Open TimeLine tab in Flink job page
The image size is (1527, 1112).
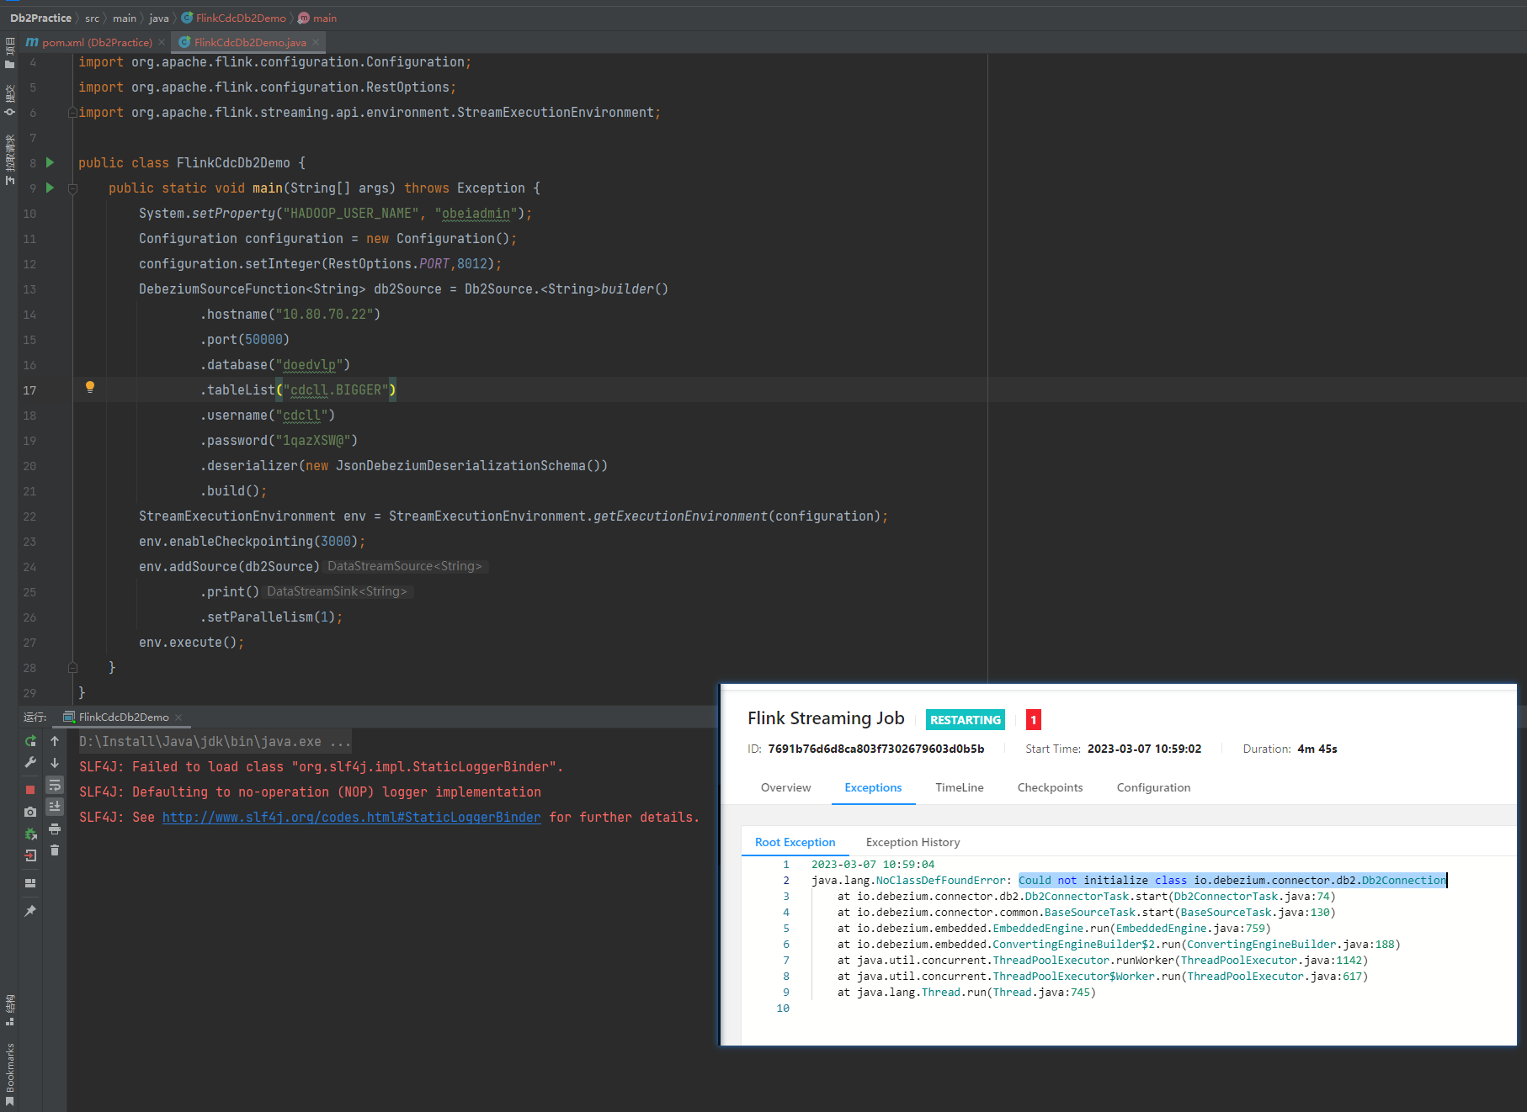(959, 787)
